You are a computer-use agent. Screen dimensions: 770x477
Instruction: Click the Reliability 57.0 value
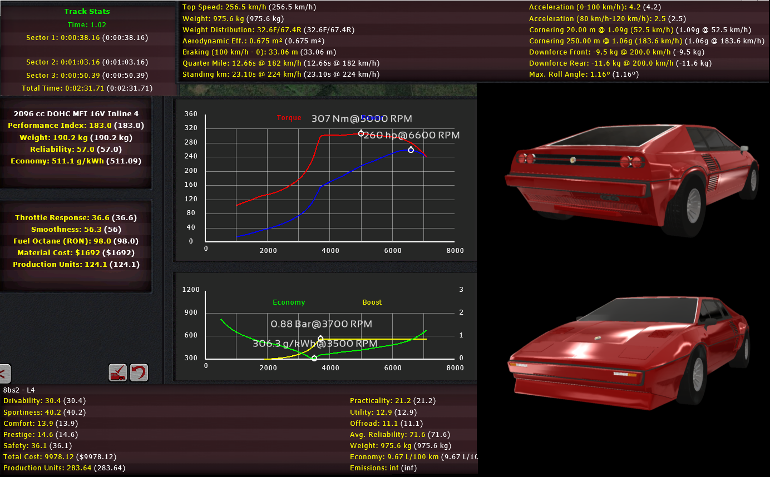click(x=76, y=149)
